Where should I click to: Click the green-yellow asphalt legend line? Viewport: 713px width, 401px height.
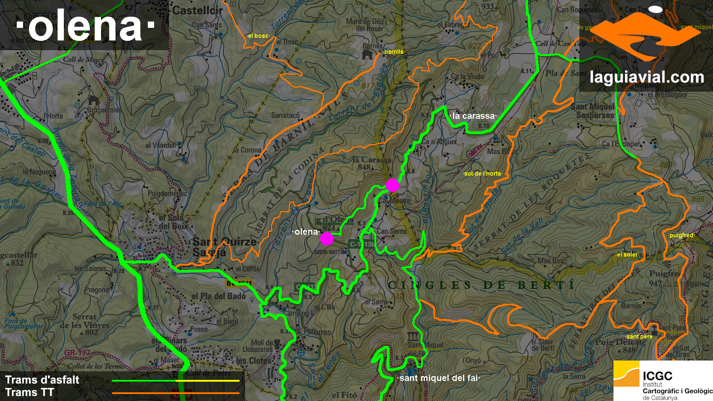(x=175, y=381)
